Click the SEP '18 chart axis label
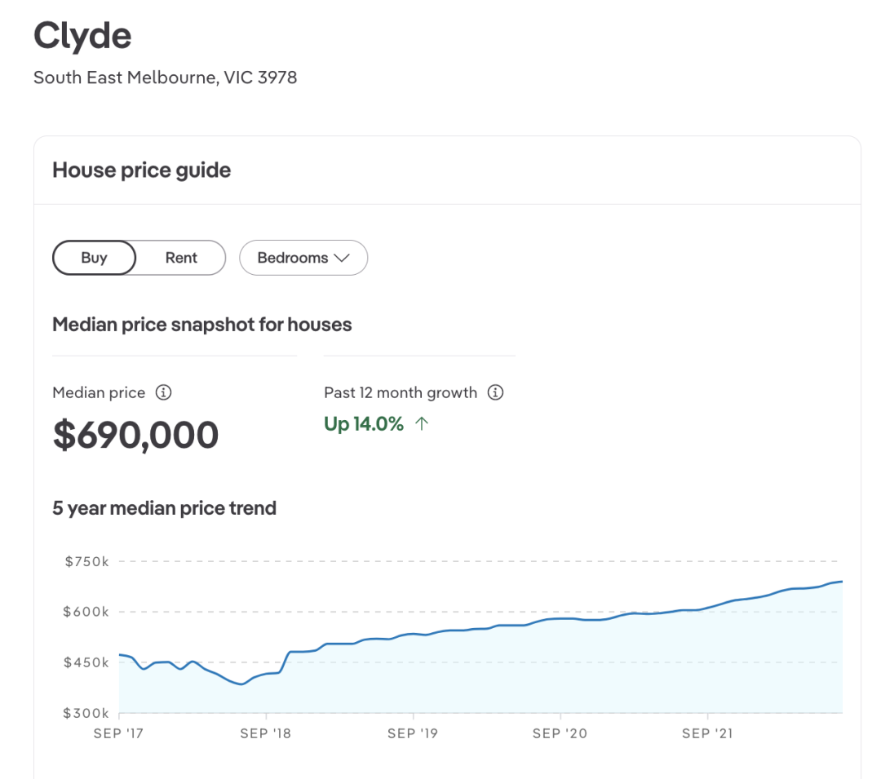This screenshot has width=881, height=779. coord(265,733)
